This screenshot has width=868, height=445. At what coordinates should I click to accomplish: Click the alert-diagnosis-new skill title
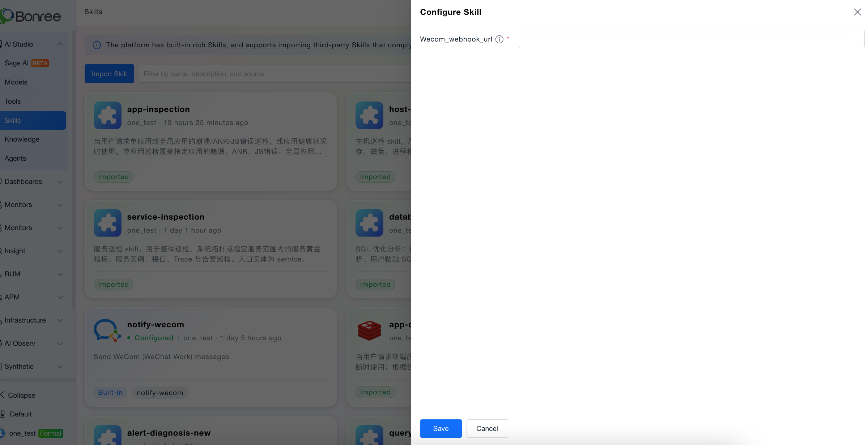click(x=169, y=433)
